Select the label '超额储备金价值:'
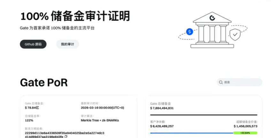272x138 pixels. (x=247, y=122)
